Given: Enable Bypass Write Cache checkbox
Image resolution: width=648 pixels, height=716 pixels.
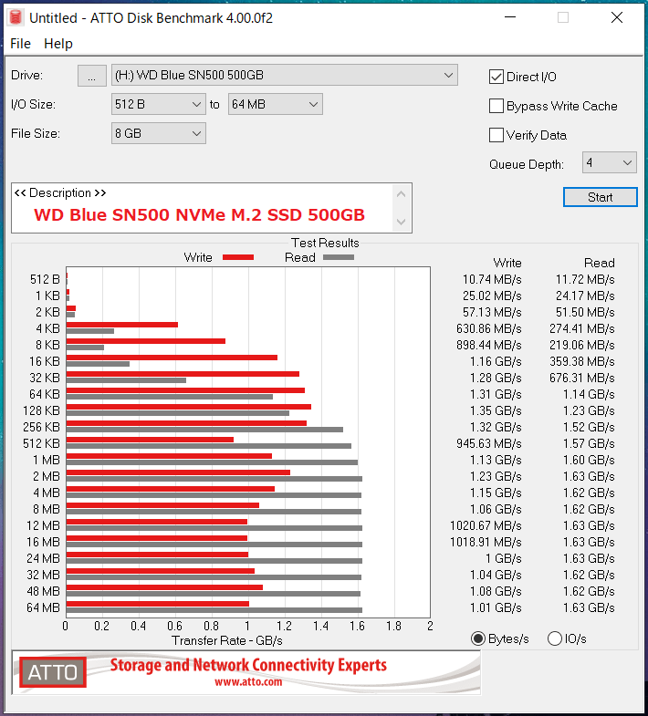Looking at the screenshot, I should (x=496, y=106).
